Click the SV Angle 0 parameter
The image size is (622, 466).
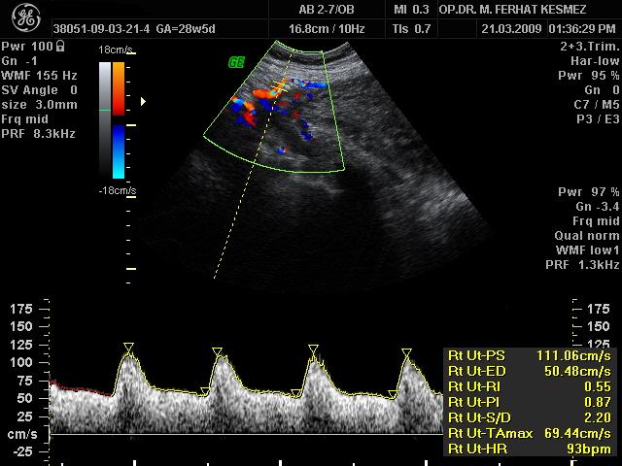[x=40, y=89]
